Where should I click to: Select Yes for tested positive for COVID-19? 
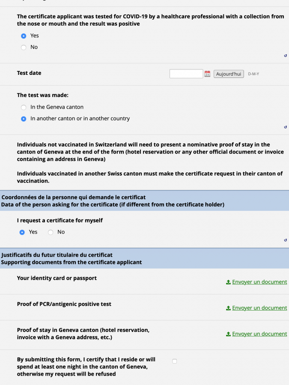[24, 36]
